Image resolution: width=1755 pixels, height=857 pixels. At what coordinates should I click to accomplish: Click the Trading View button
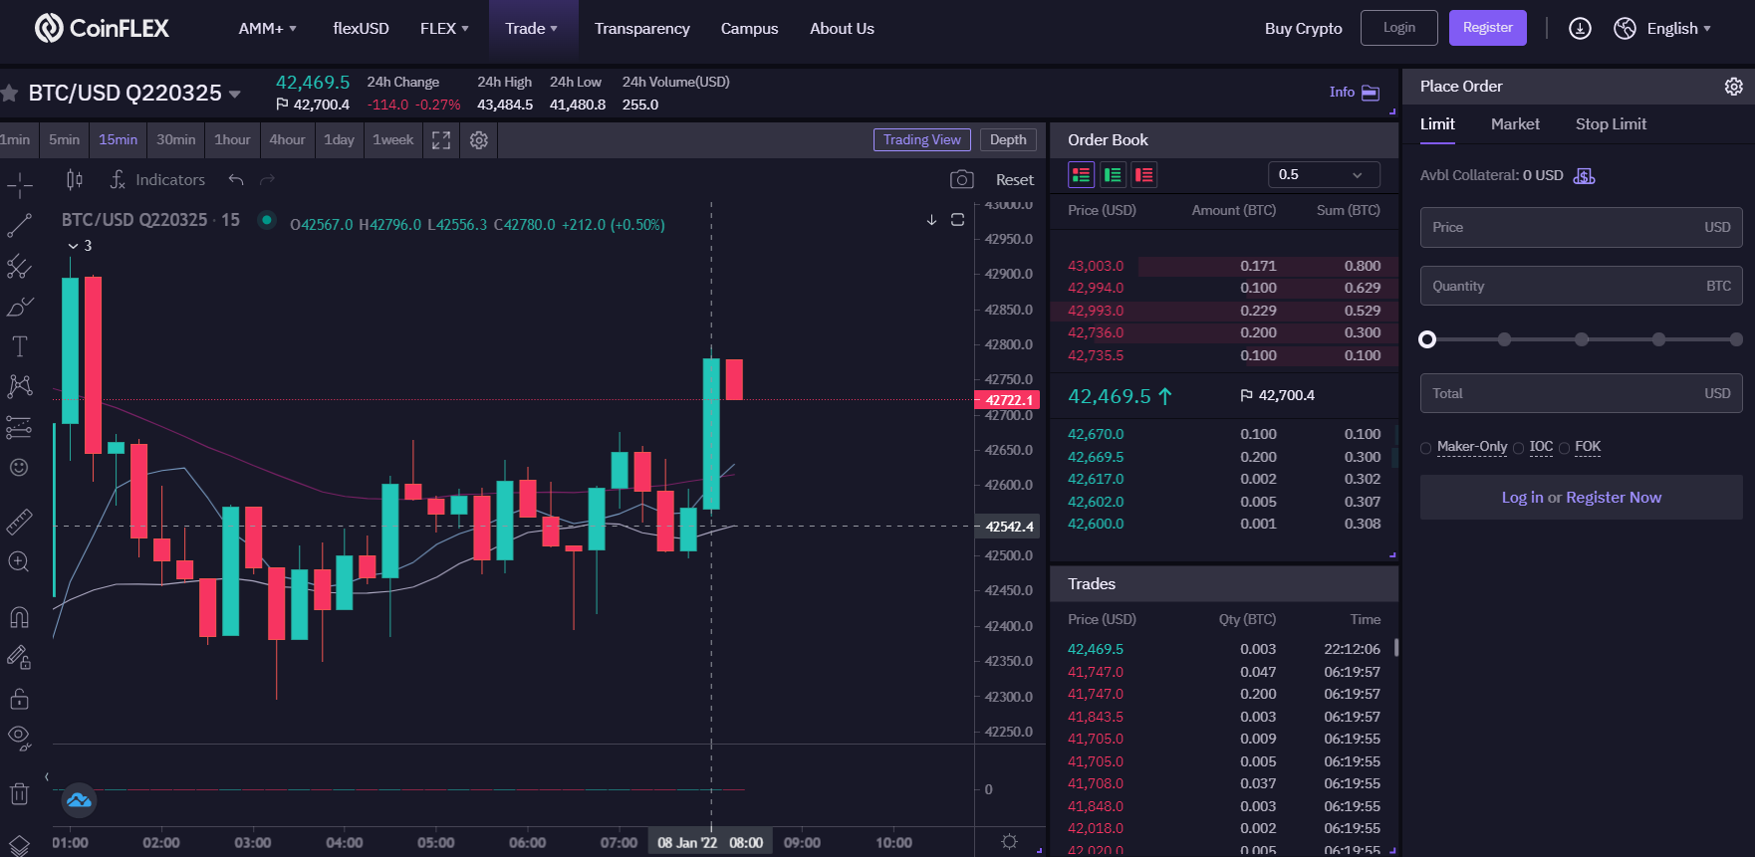pyautogui.click(x=921, y=140)
